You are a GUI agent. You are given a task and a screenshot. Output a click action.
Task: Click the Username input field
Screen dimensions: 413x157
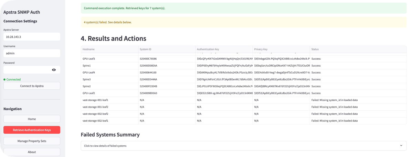tap(32, 53)
